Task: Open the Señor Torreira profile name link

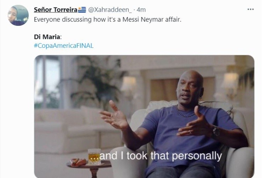Action: click(x=56, y=10)
